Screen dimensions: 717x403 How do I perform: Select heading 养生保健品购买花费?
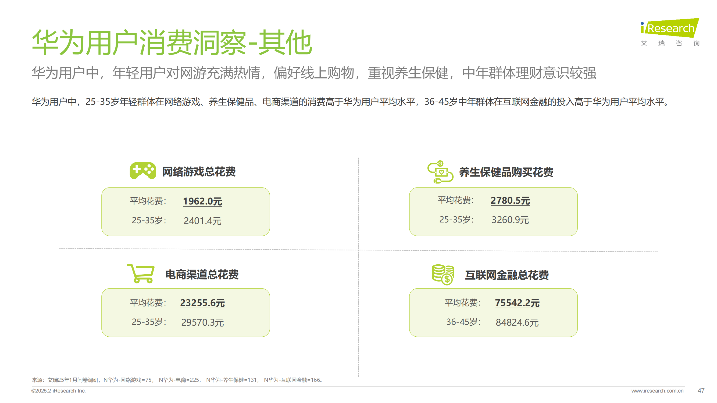point(506,172)
